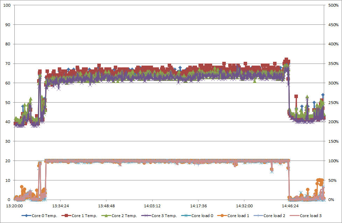Click the 100% label on right load axis
Image resolution: width=342 pixels, height=223 pixels.
tap(332, 161)
